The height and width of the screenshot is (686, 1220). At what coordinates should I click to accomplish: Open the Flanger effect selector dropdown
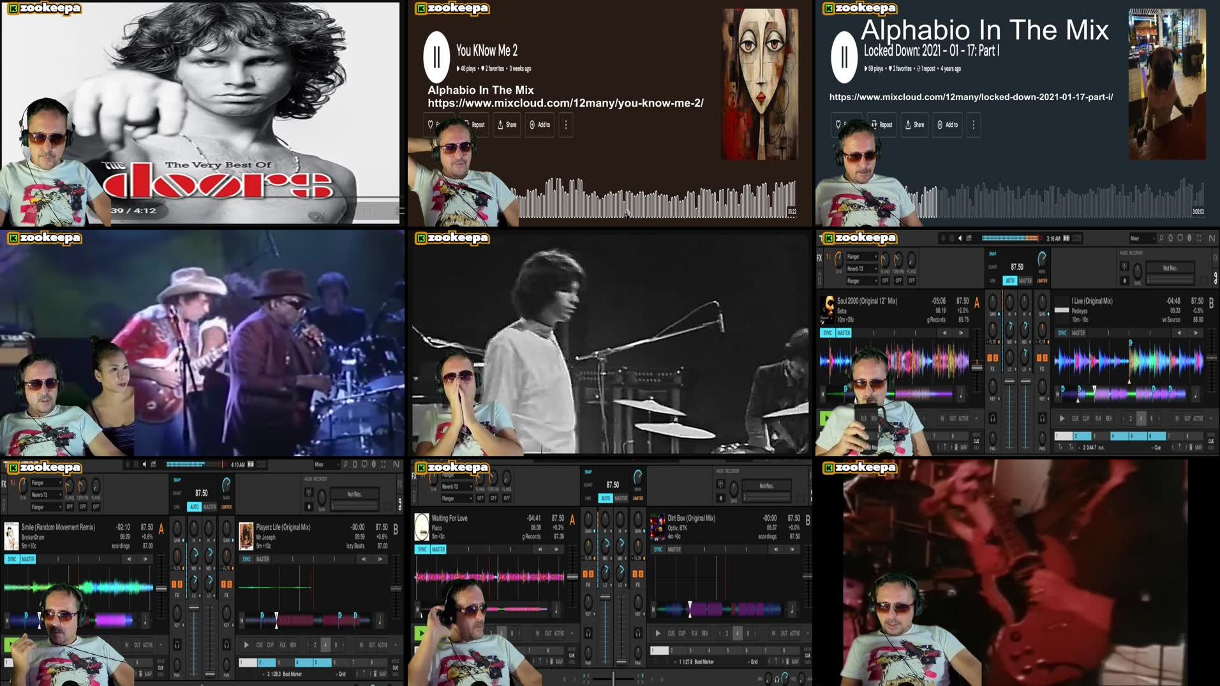click(862, 257)
